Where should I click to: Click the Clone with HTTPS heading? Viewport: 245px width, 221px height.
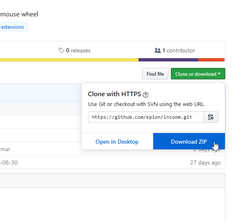[x=114, y=94]
